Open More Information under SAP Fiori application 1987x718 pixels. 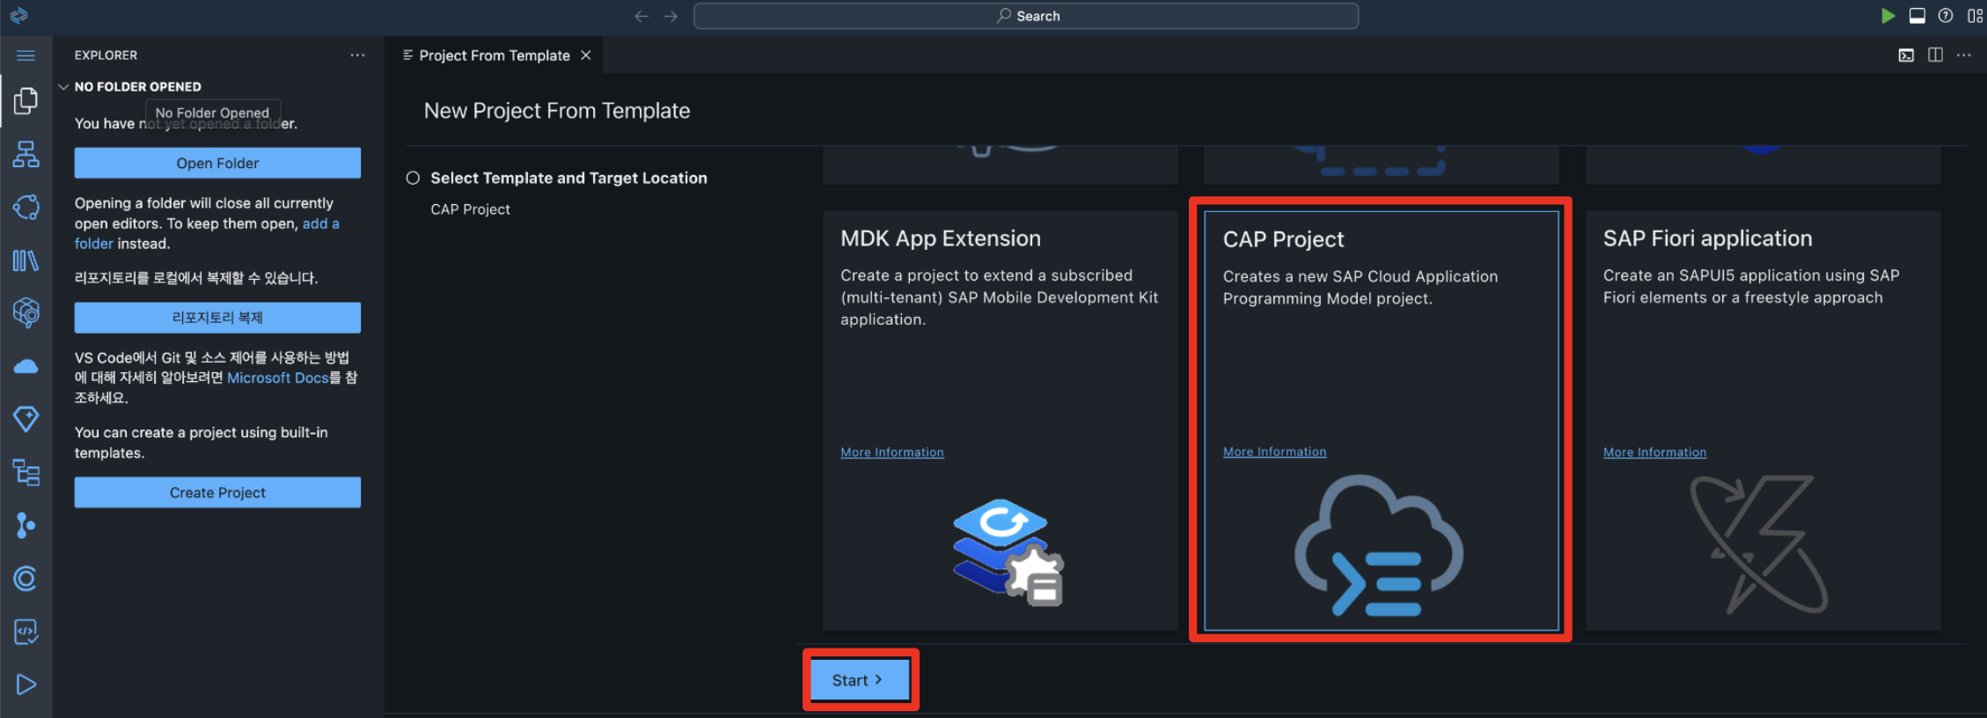(x=1654, y=452)
